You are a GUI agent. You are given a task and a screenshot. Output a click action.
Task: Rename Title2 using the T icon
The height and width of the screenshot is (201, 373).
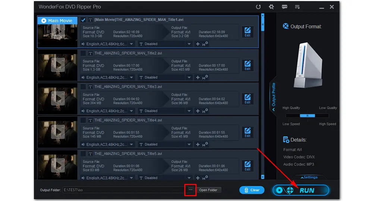[x=90, y=53]
